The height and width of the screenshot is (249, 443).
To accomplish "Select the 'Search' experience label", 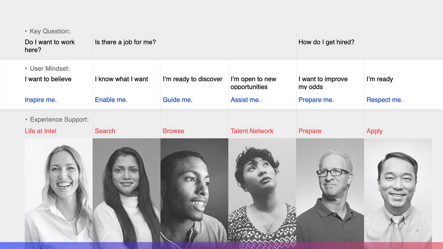I will [x=105, y=131].
